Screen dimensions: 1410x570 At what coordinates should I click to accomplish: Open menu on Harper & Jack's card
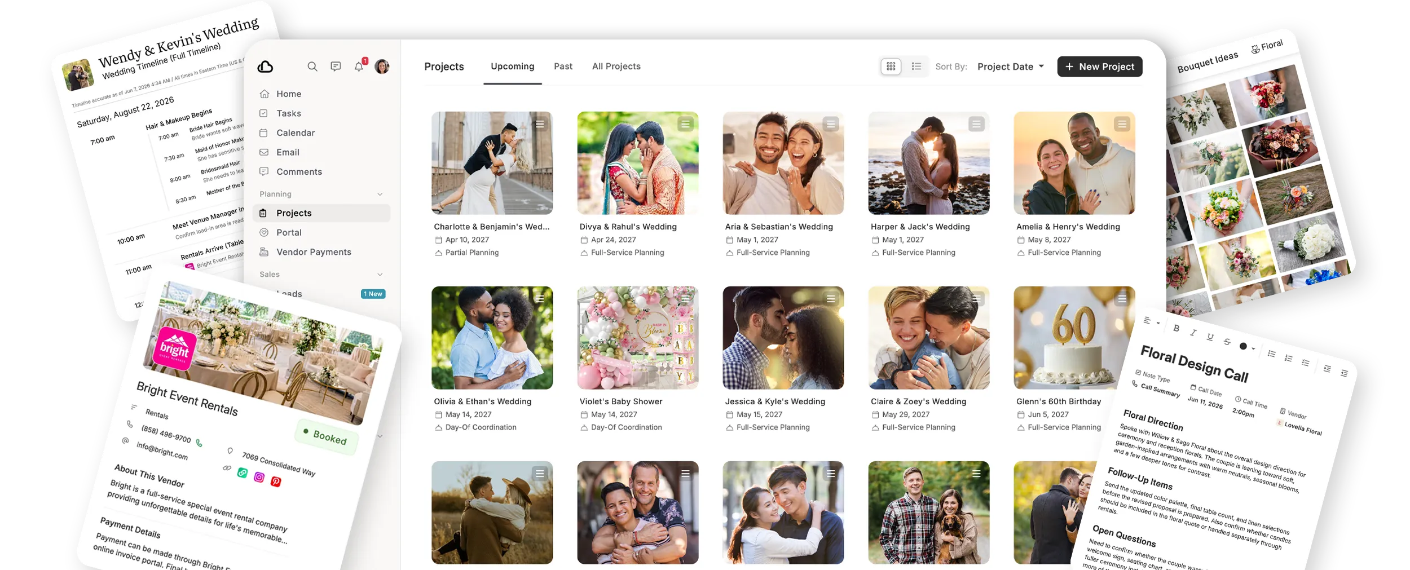pyautogui.click(x=976, y=124)
